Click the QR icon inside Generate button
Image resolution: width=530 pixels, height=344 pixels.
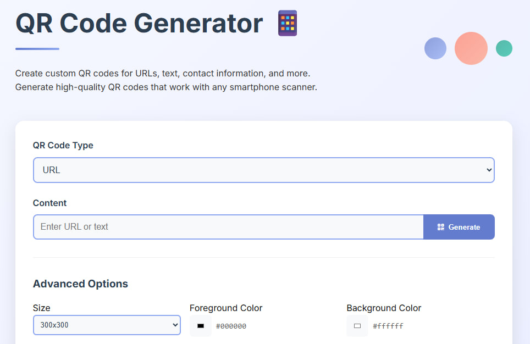440,227
